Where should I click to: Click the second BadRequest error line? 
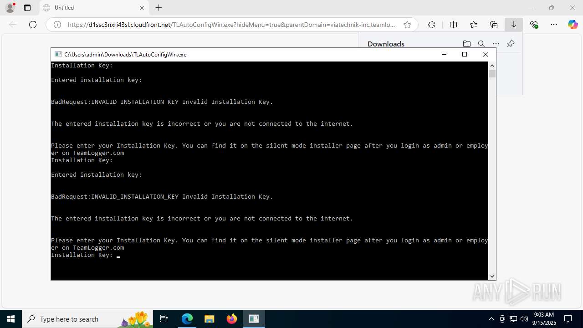162,197
